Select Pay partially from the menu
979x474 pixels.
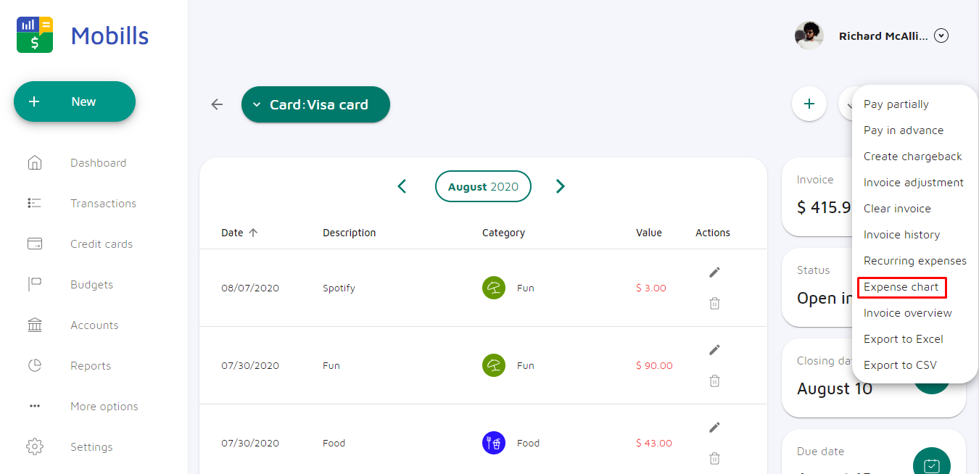pos(896,104)
